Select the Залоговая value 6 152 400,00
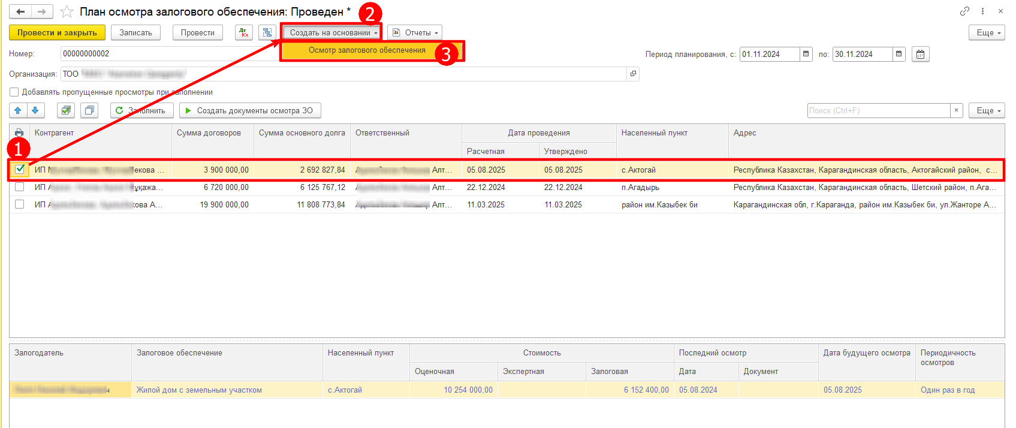The width and height of the screenshot is (1016, 428). point(629,390)
